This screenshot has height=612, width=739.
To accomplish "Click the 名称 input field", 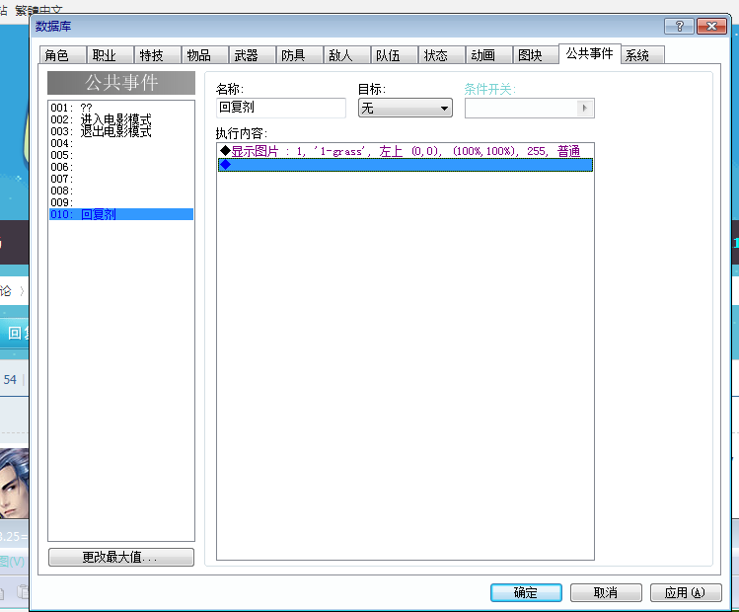I will coord(281,108).
